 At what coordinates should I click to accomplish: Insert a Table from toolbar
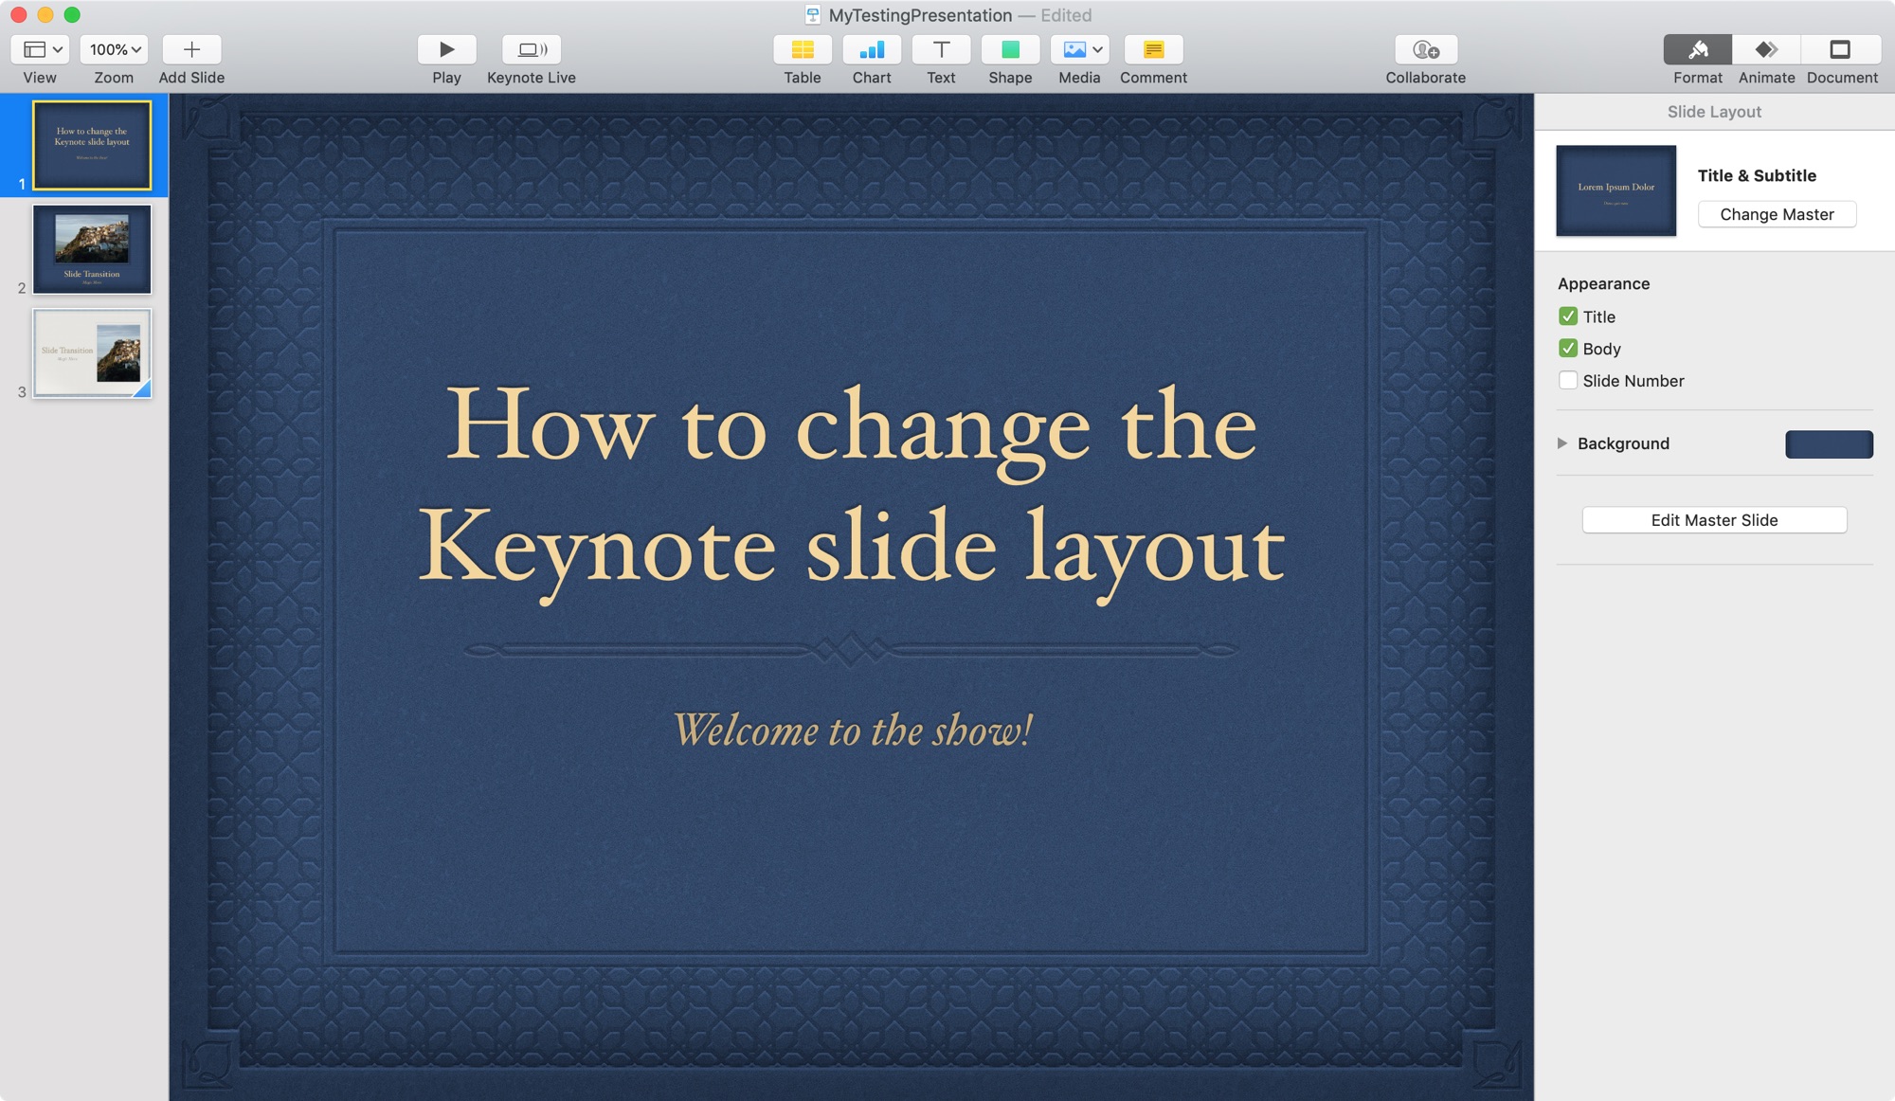[x=803, y=49]
